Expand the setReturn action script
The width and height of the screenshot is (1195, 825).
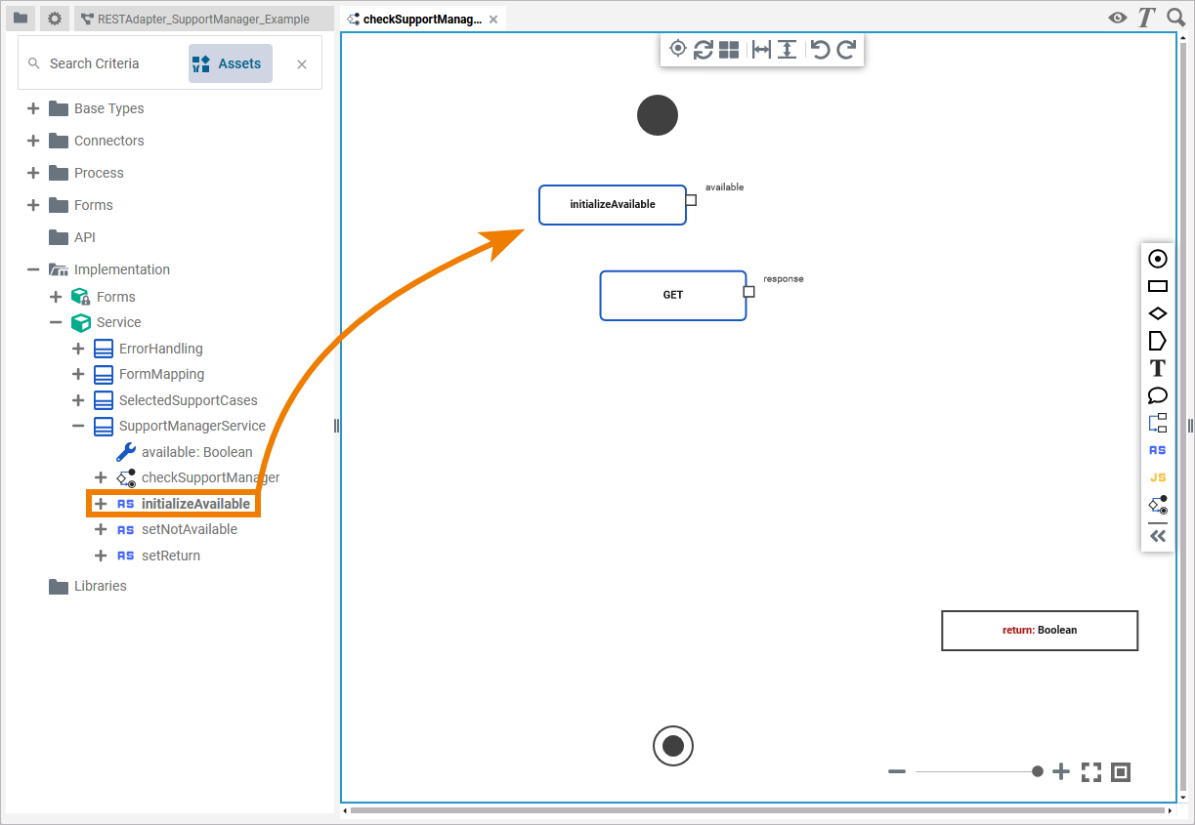point(101,556)
